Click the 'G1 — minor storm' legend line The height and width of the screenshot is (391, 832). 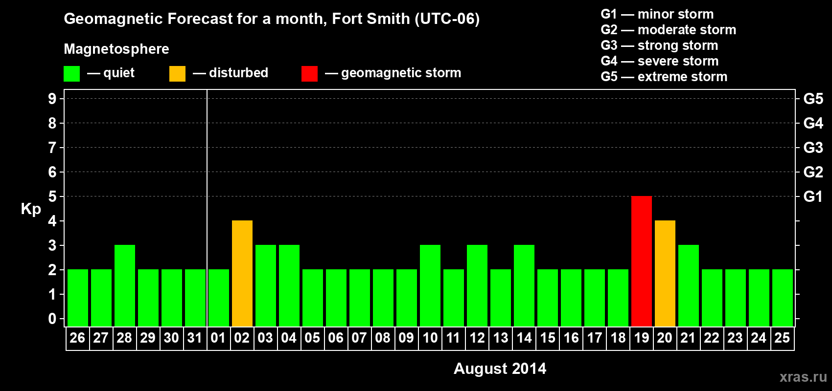click(657, 14)
